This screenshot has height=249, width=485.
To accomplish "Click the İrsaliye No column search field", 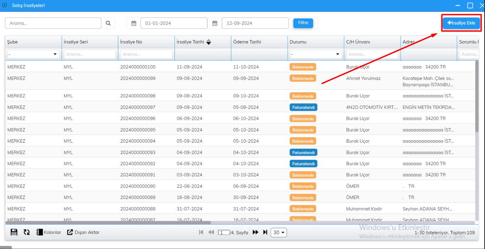I will pyautogui.click(x=146, y=54).
